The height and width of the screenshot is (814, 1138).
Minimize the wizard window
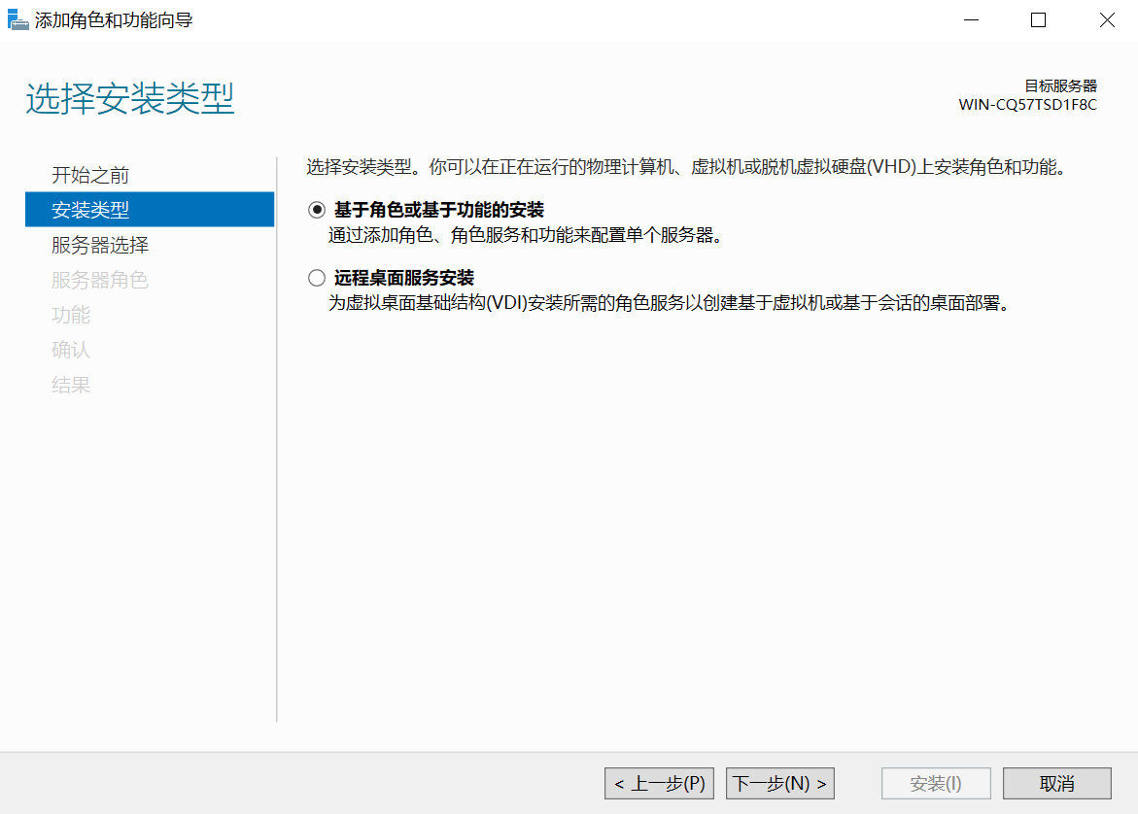tap(971, 20)
